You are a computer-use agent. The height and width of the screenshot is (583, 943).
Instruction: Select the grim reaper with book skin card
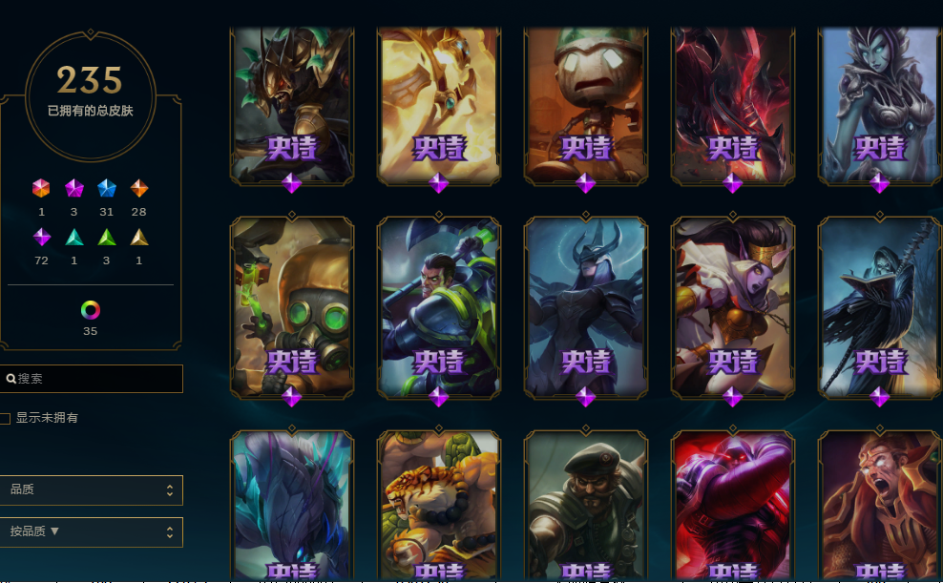click(880, 308)
